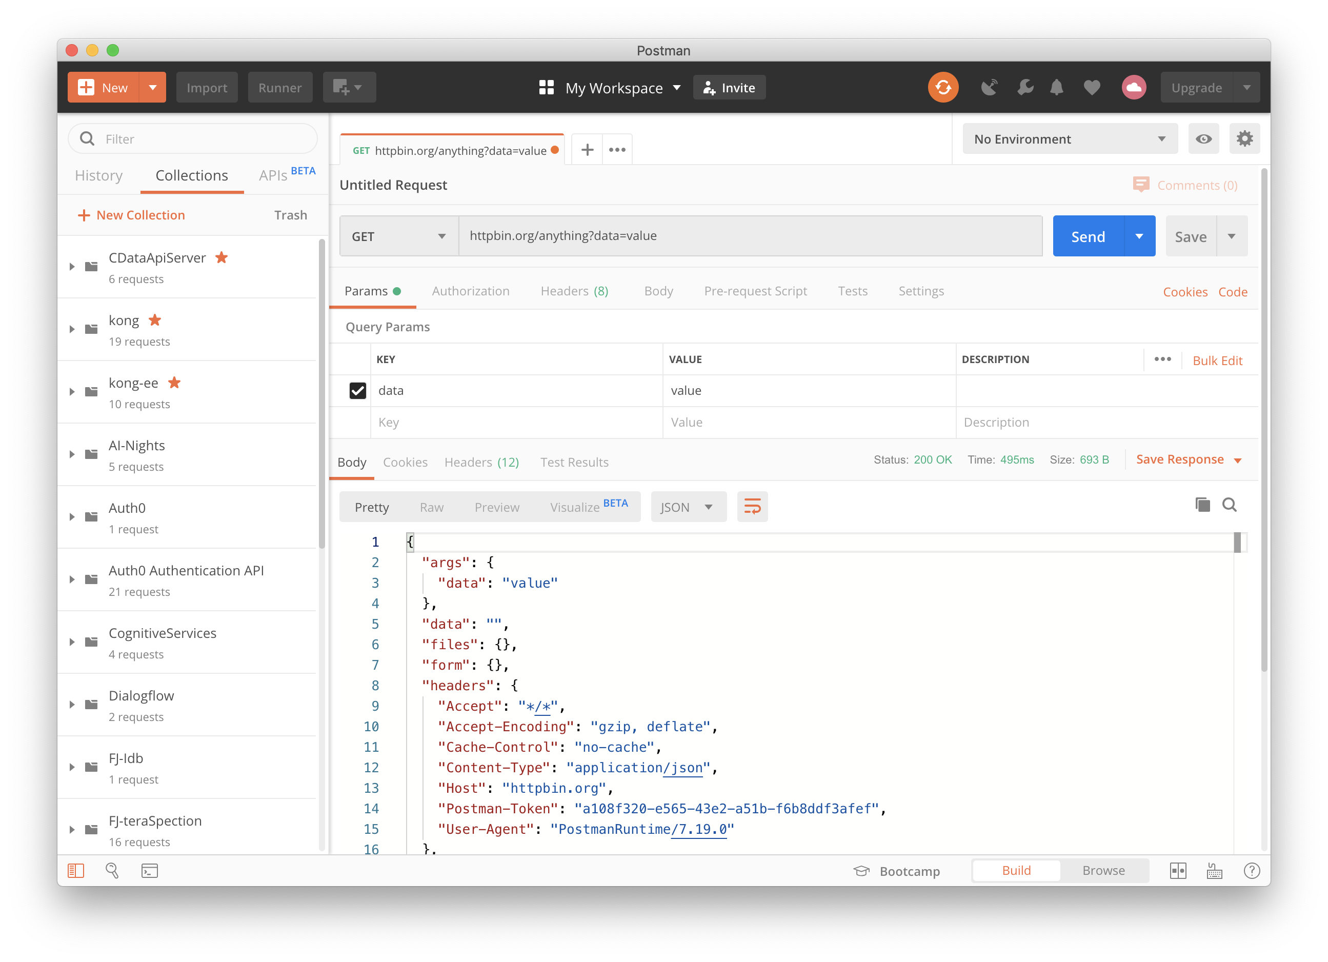Screen dimensions: 1328x962
Task: Switch to Build mode
Action: [1016, 871]
